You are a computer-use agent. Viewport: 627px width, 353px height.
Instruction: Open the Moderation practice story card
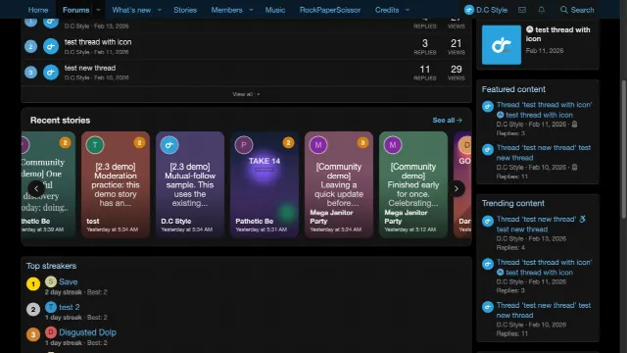(116, 184)
